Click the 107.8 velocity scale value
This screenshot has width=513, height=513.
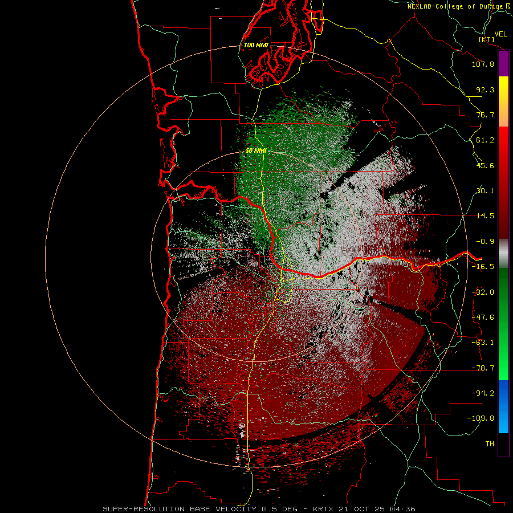point(483,64)
